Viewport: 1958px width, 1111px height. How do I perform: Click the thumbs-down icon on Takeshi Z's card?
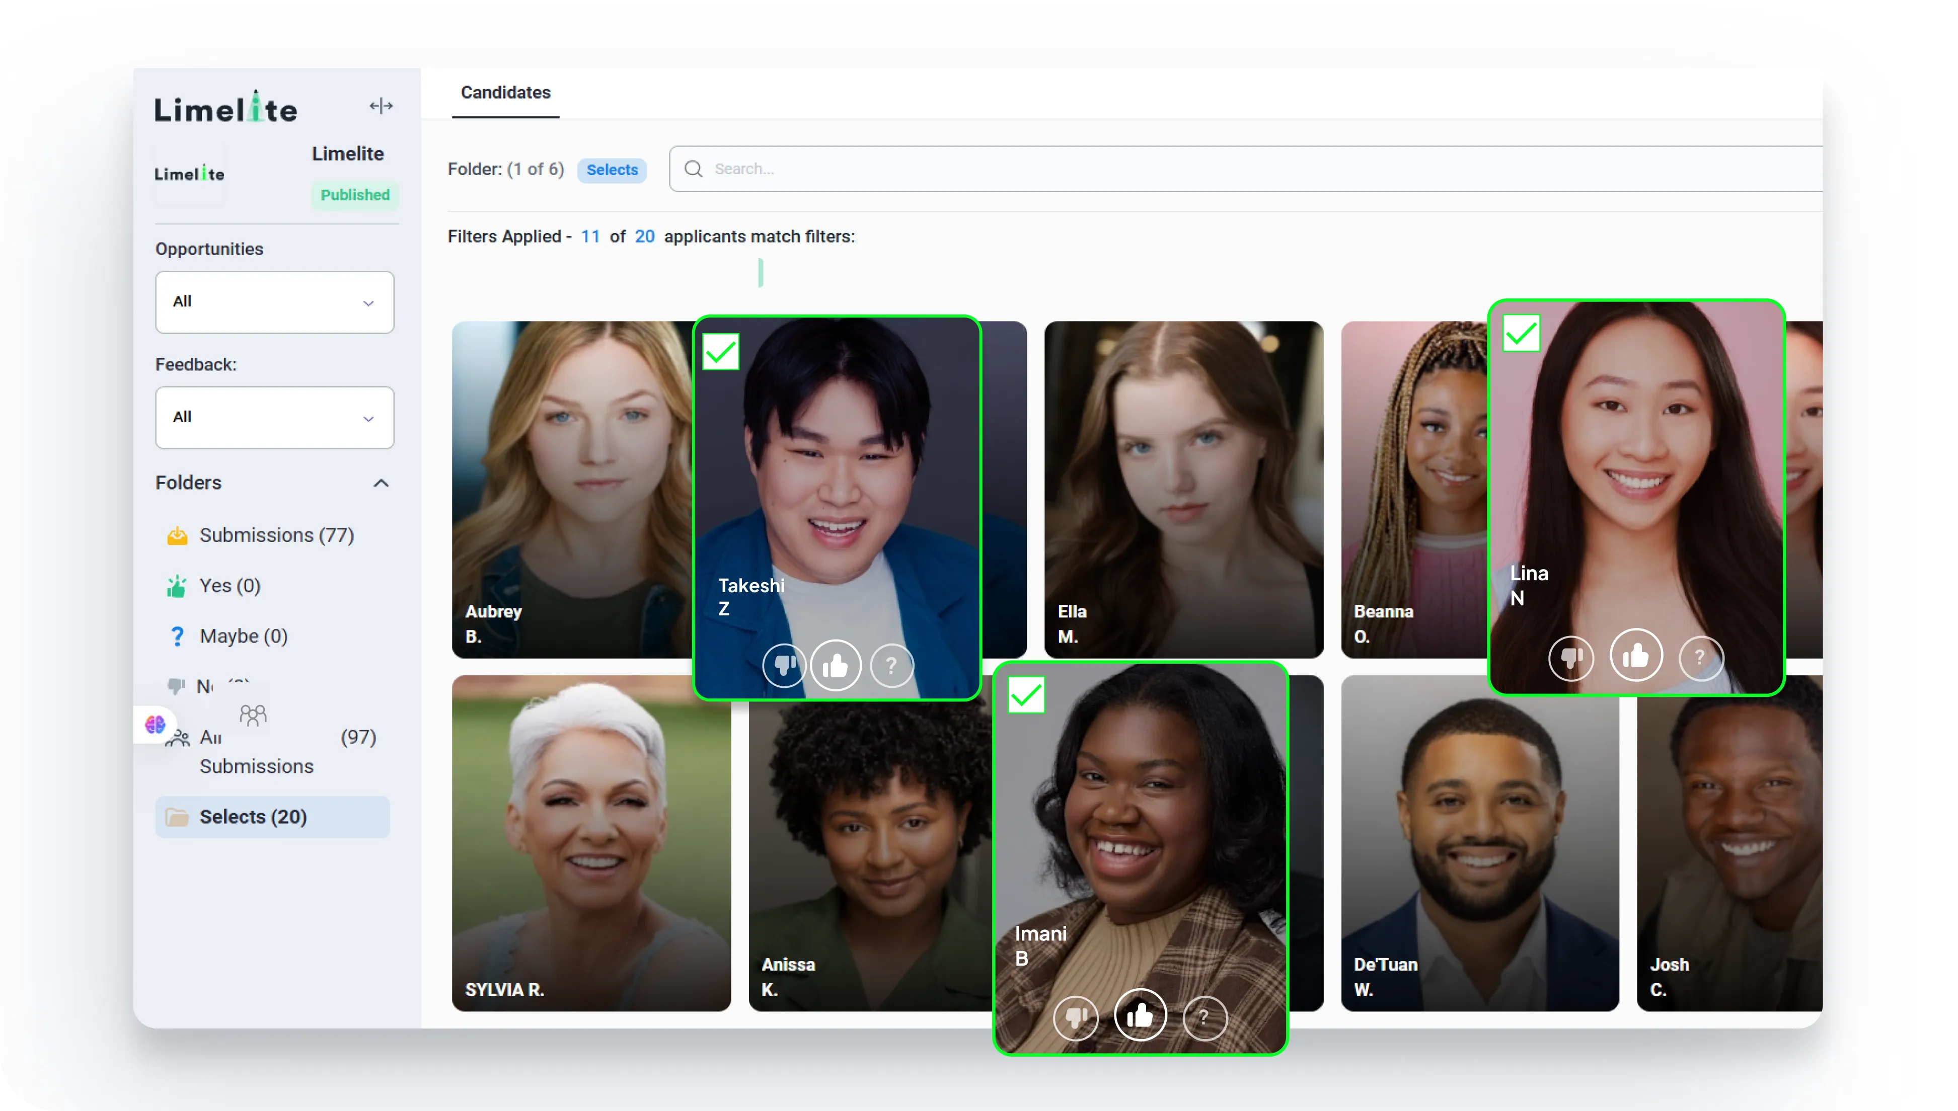click(784, 665)
